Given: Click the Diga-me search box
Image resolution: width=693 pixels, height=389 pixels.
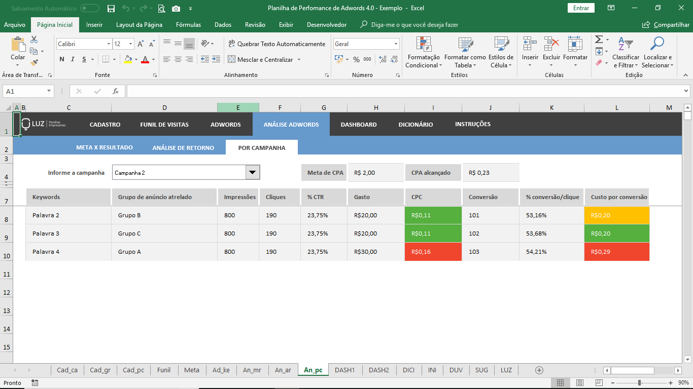Looking at the screenshot, I should pos(409,25).
